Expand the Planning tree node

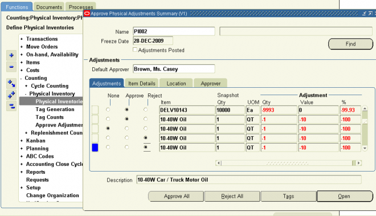pyautogui.click(x=22, y=149)
